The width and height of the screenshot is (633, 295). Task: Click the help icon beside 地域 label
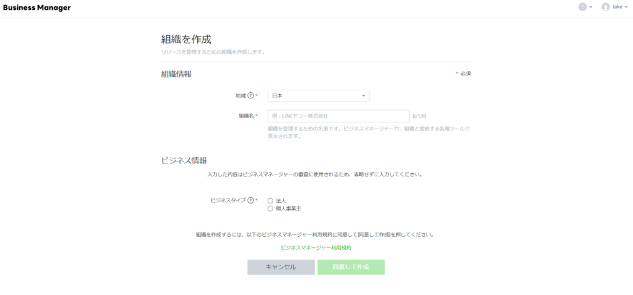(x=250, y=96)
